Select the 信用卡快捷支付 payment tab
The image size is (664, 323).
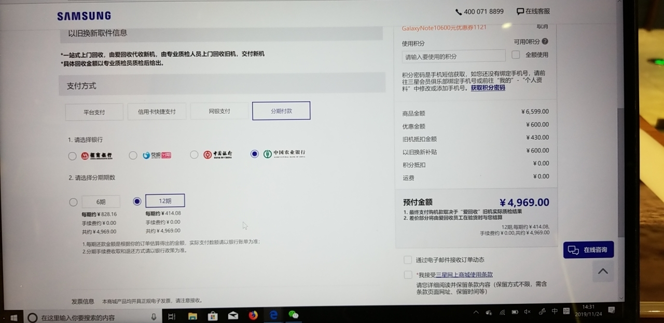tap(157, 112)
